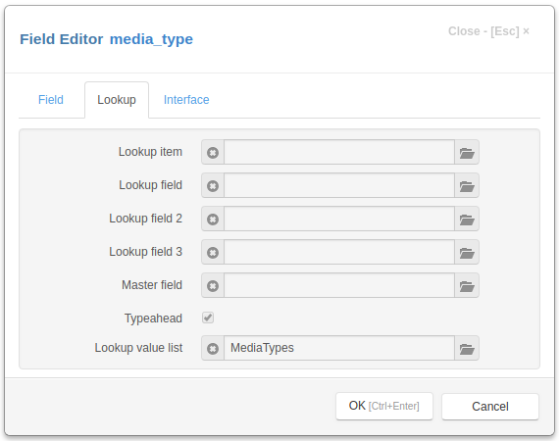The width and height of the screenshot is (559, 441).
Task: Click into the Lookup item input
Action: tap(339, 153)
